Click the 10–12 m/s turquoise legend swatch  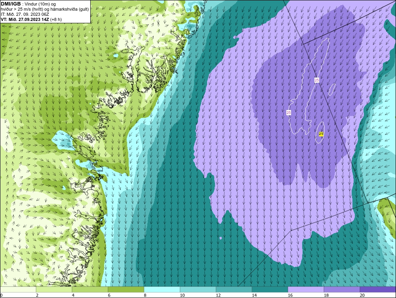pos(198,289)
